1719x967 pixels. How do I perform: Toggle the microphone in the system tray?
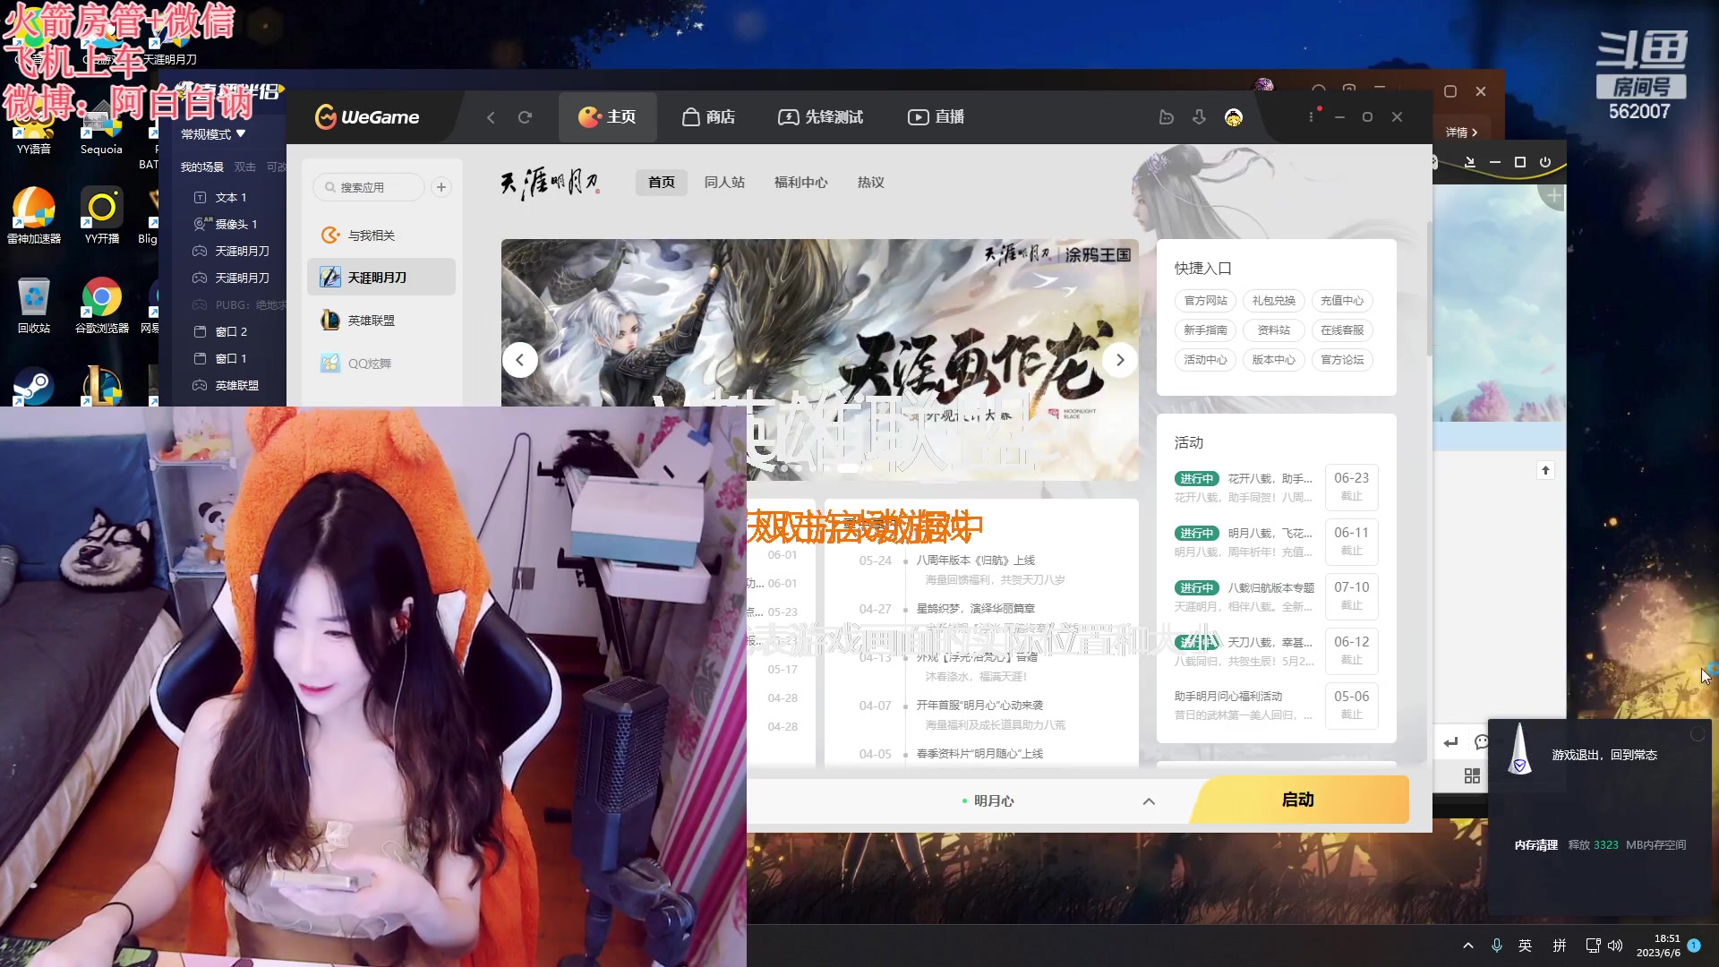pyautogui.click(x=1495, y=945)
